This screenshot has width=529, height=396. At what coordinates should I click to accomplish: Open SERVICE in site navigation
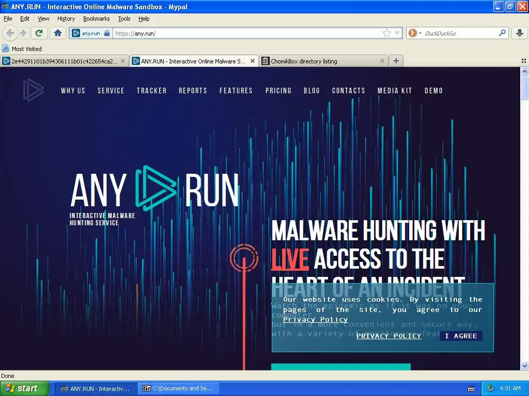pyautogui.click(x=111, y=91)
